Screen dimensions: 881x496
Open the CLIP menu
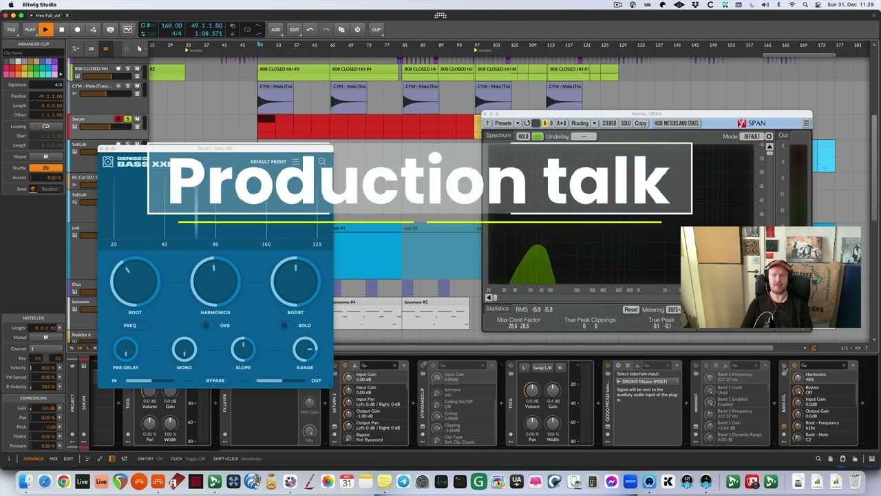pos(376,30)
